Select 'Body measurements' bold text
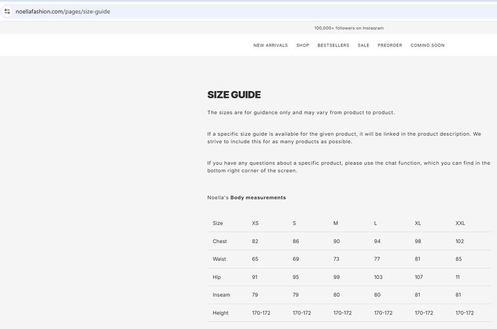The image size is (497, 329). [x=258, y=198]
